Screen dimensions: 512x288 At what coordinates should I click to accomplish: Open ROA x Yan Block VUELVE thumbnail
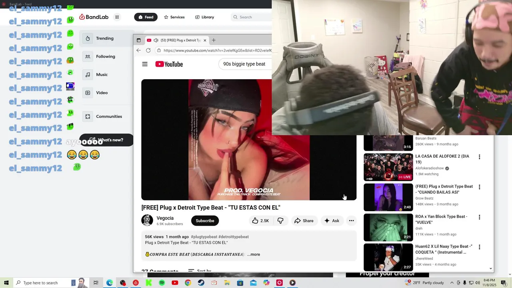coord(388,227)
